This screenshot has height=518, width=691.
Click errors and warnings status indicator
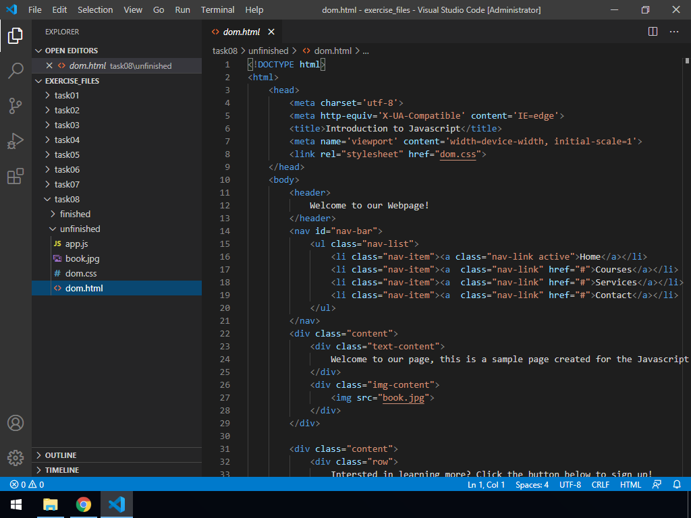click(x=27, y=484)
